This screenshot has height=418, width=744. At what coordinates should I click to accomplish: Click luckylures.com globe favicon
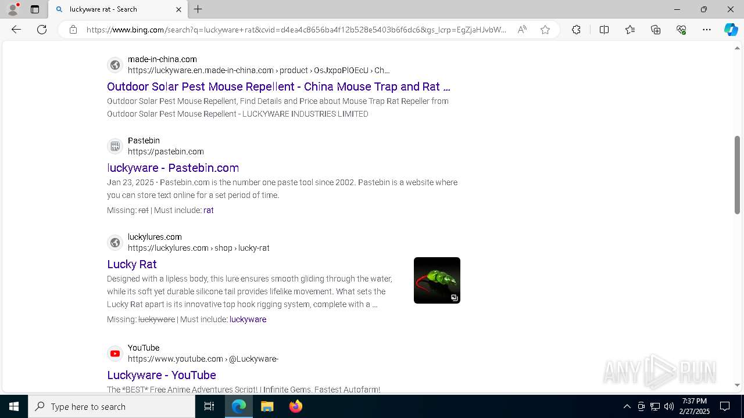point(115,243)
